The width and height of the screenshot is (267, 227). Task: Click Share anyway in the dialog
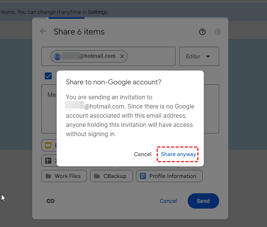178,154
